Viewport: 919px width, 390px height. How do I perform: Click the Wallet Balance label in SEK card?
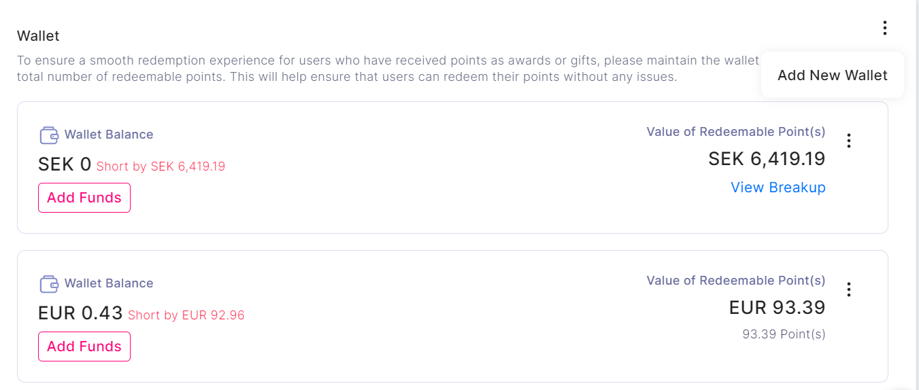(109, 135)
